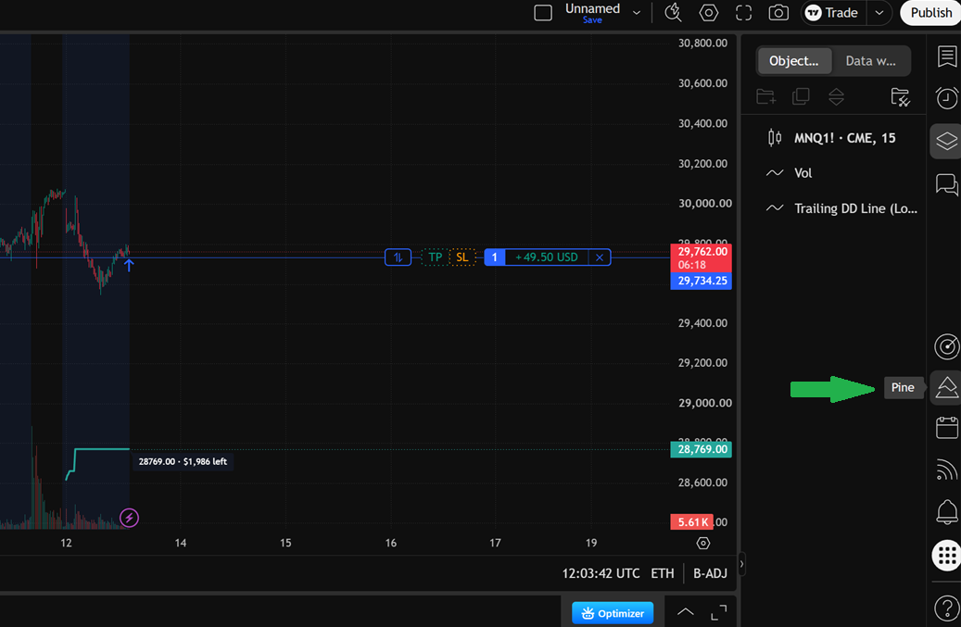The width and height of the screenshot is (961, 627).
Task: Add take profit via TP button
Action: [x=436, y=257]
